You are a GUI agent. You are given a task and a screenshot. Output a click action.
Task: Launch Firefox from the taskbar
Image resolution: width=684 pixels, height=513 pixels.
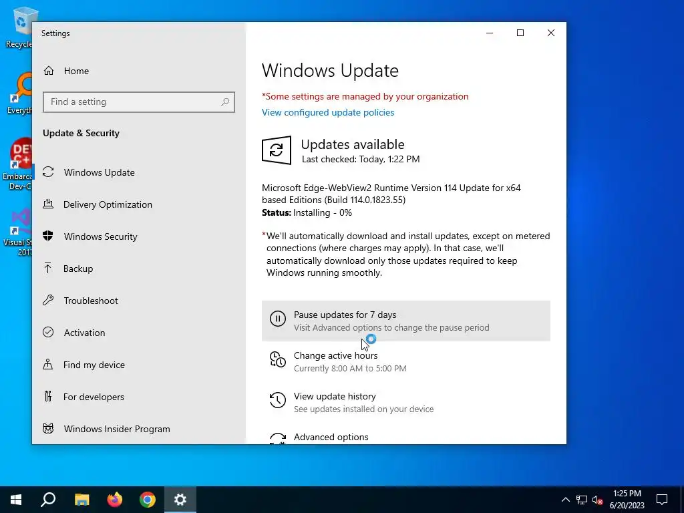point(115,500)
